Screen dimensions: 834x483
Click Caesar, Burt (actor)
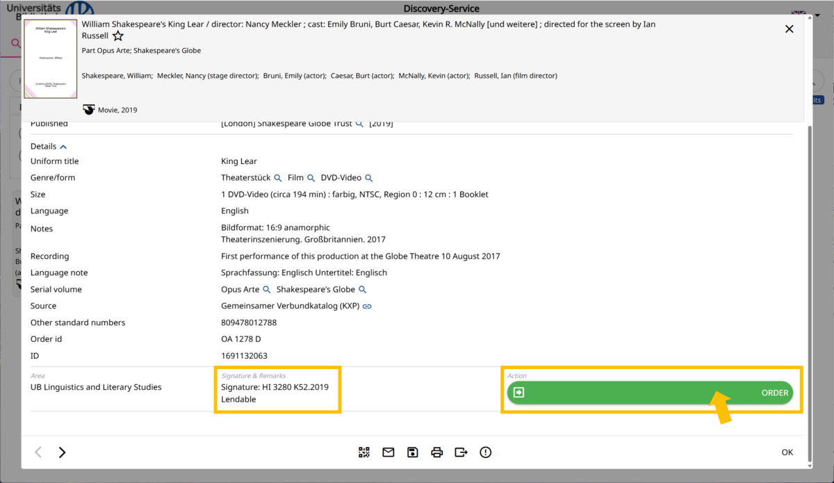(362, 76)
